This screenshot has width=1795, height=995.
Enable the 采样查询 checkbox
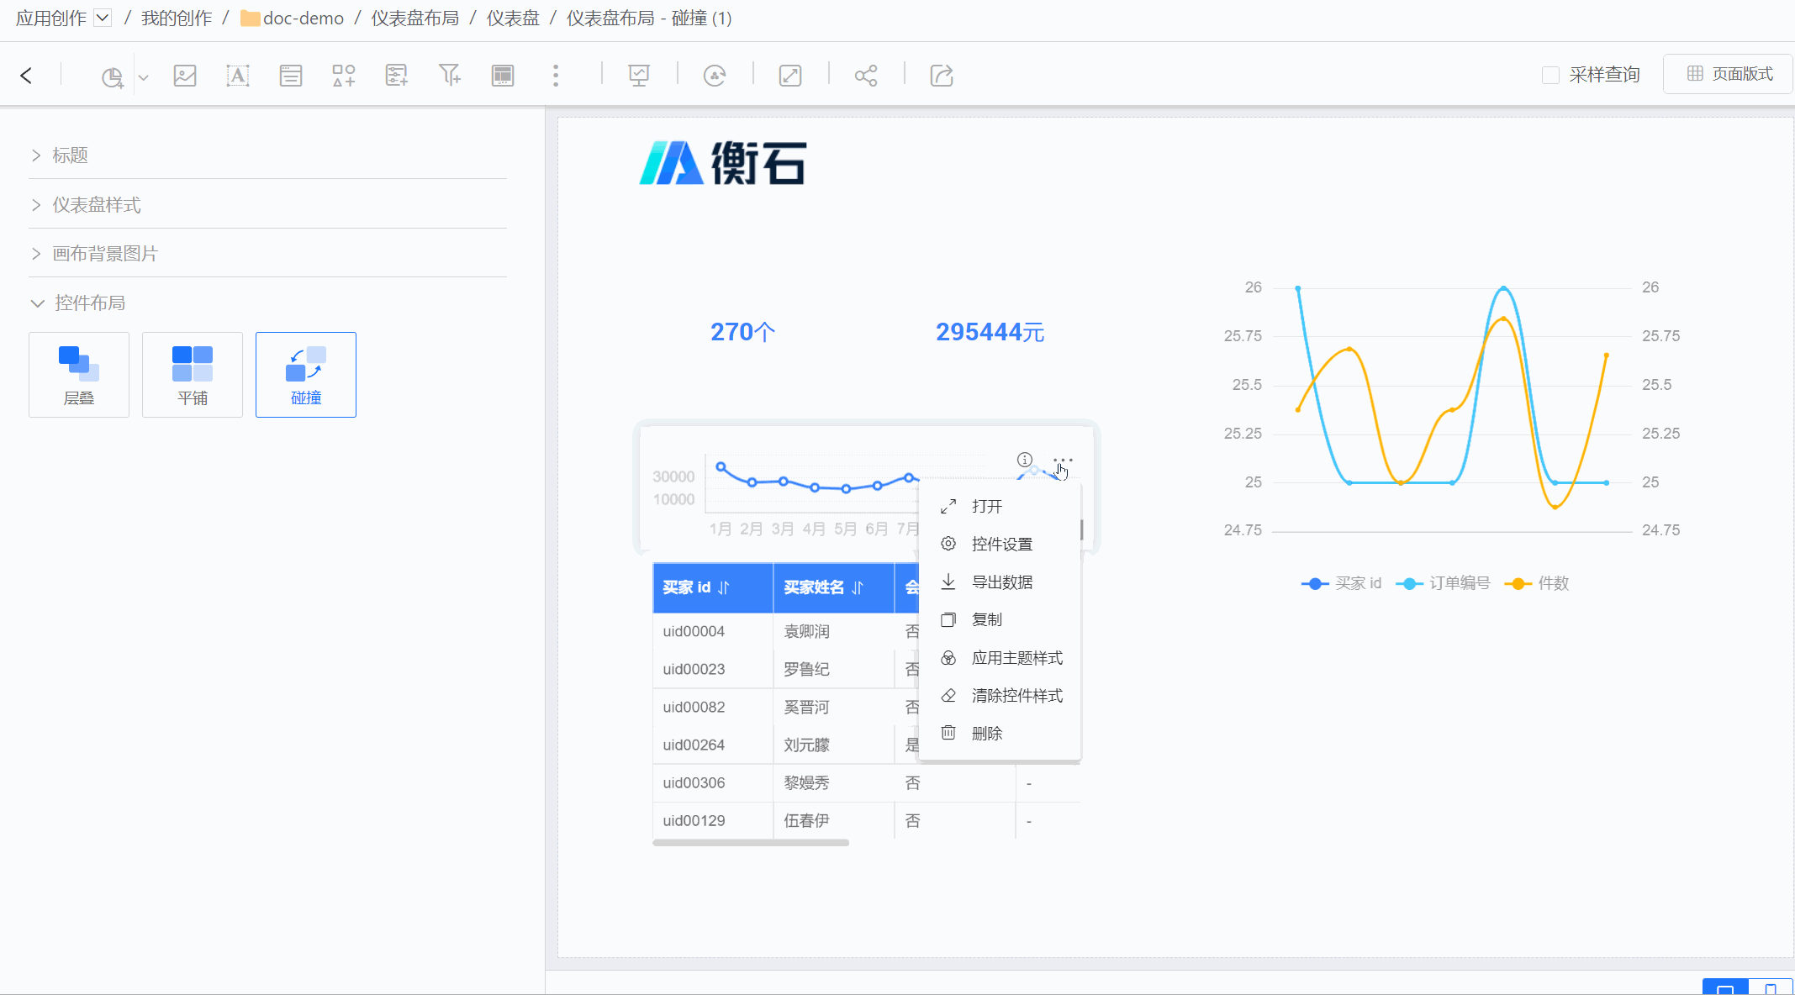[1550, 75]
